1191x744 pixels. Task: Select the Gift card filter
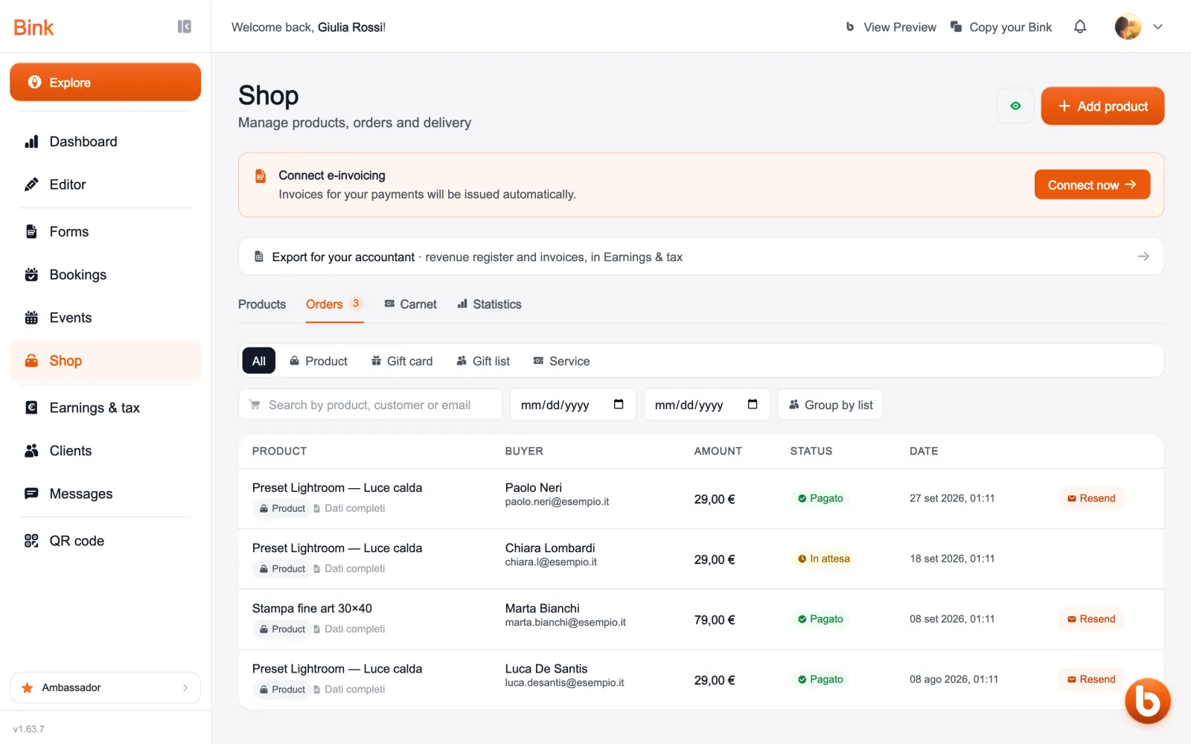coord(402,361)
